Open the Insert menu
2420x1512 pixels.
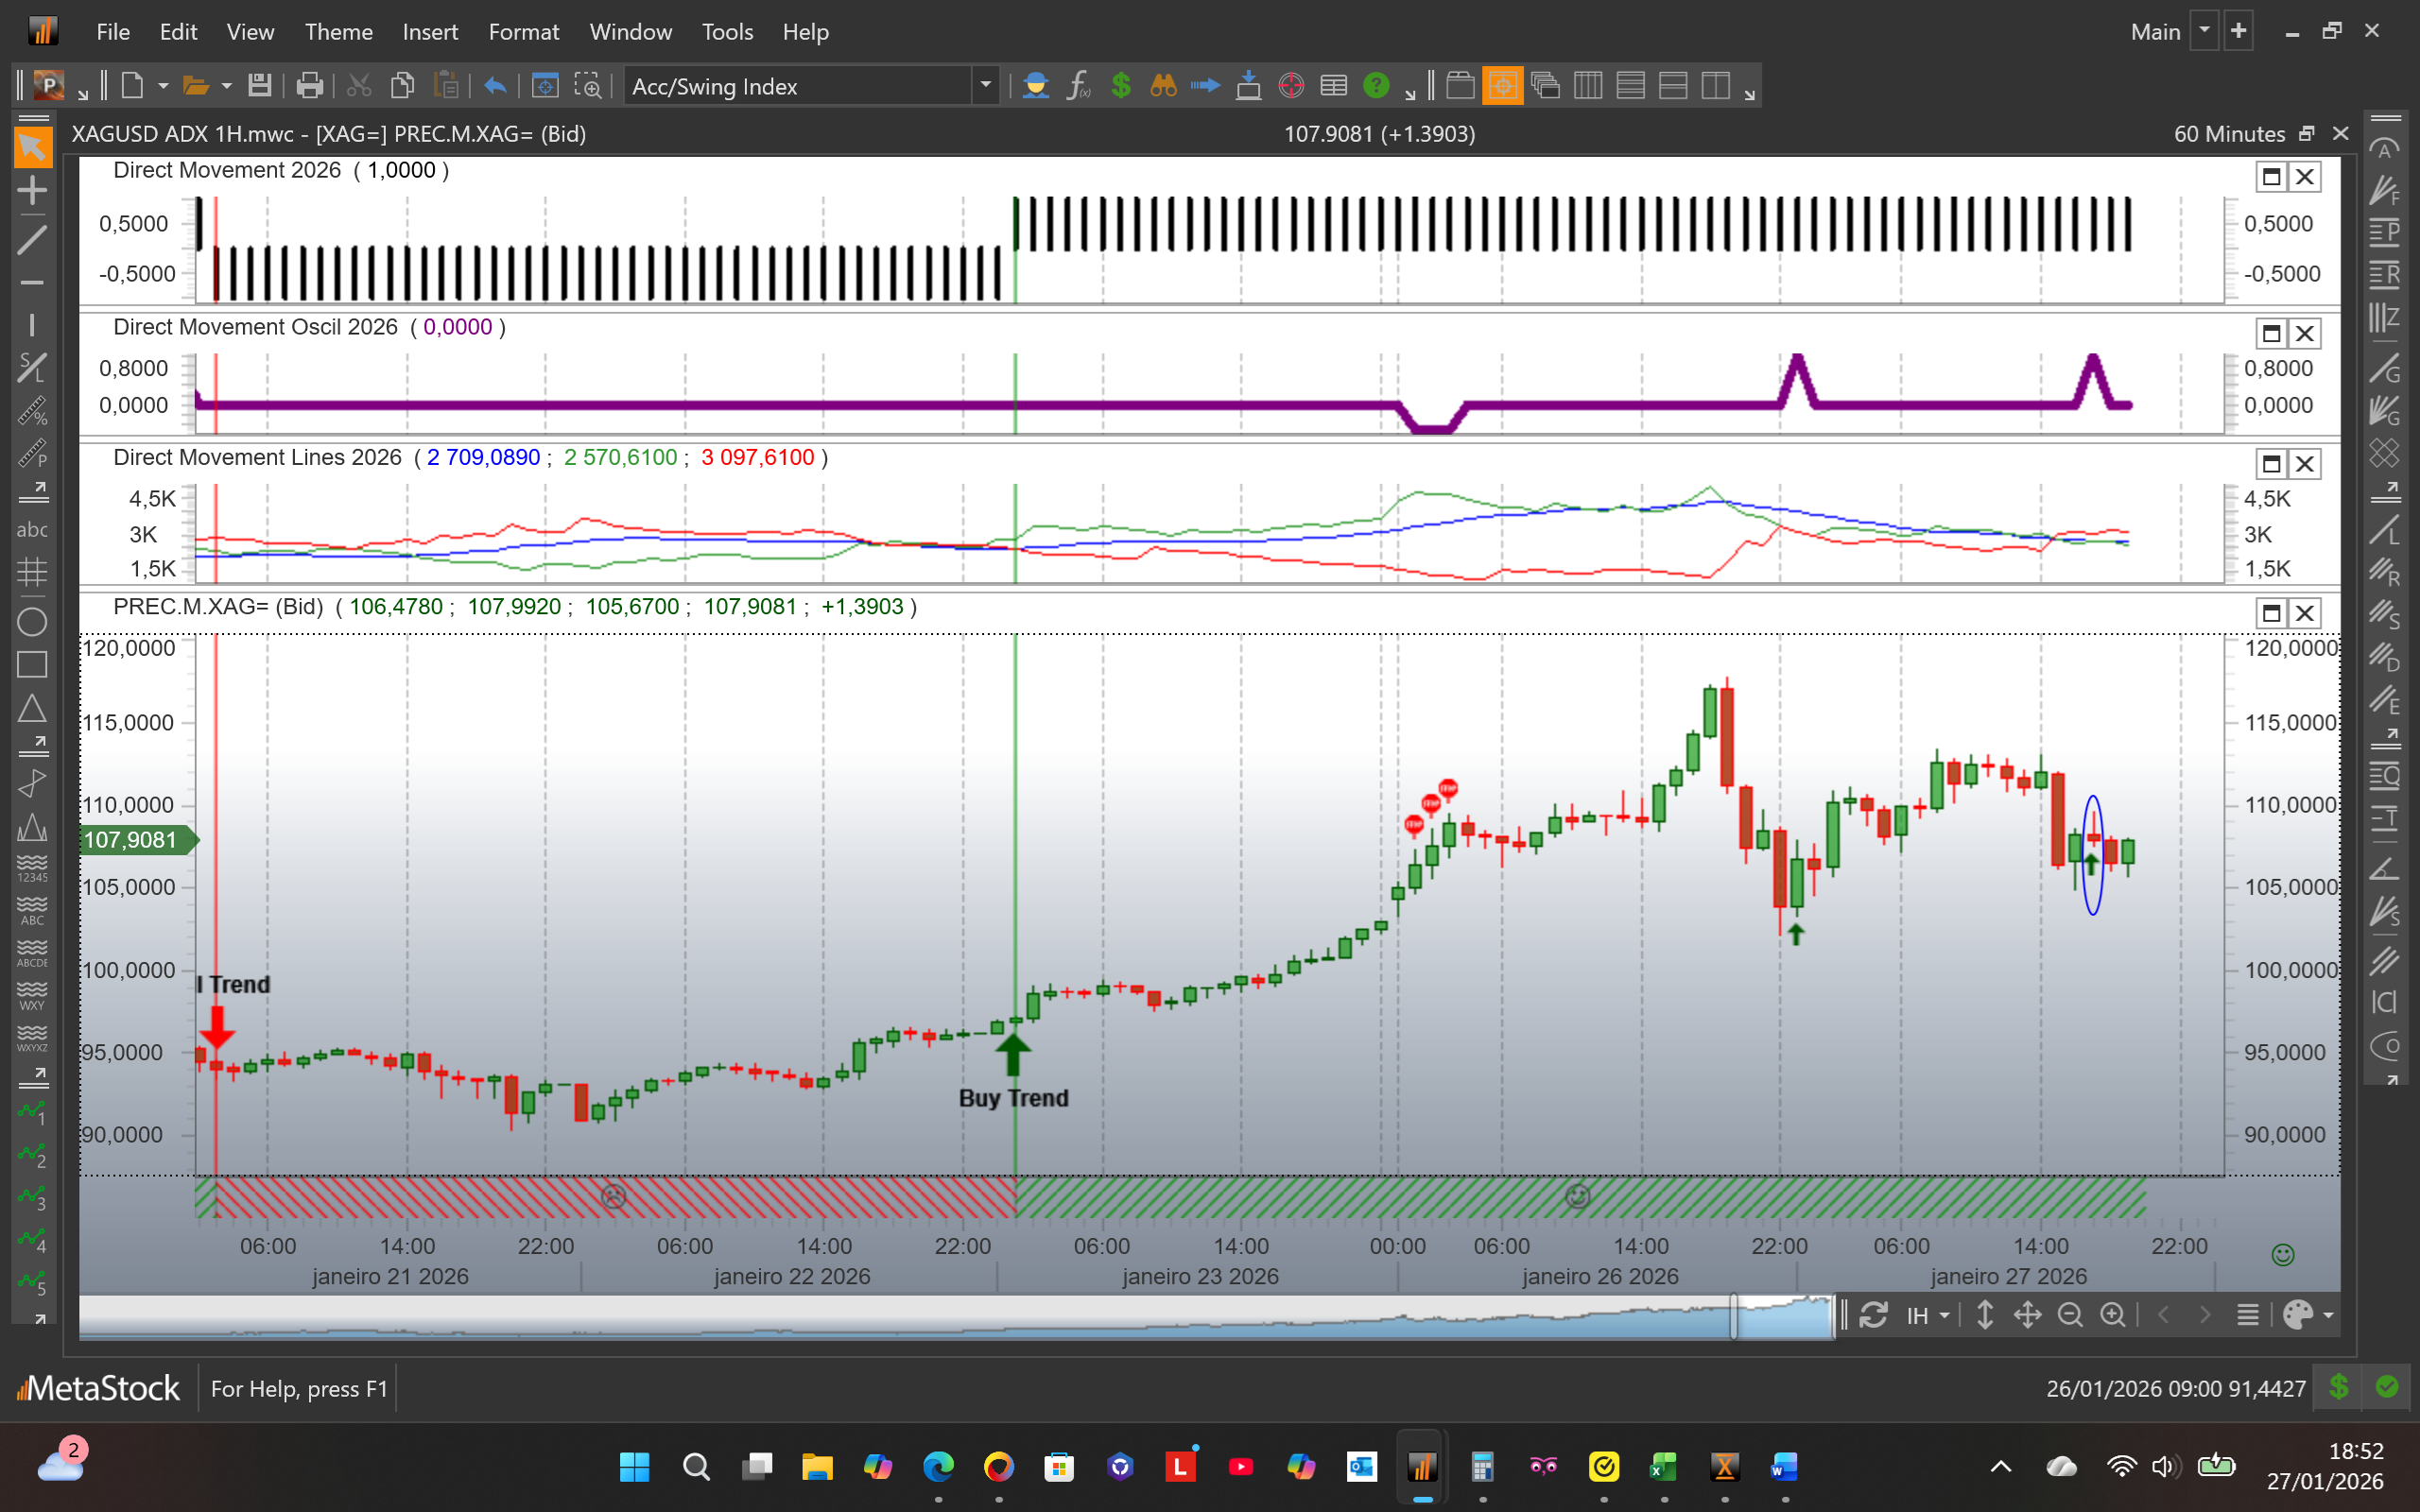point(430,32)
